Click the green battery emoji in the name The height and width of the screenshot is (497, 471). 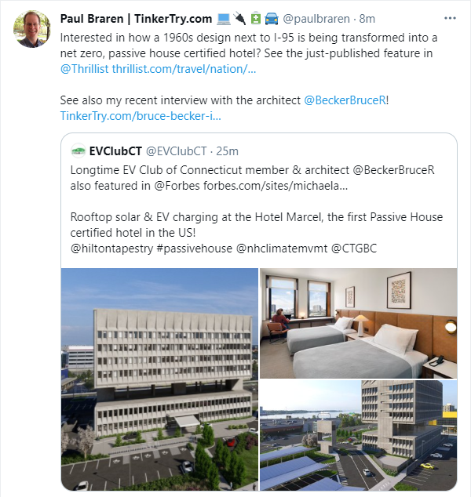point(255,19)
